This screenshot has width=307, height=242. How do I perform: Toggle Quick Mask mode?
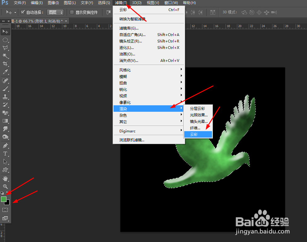[5, 210]
